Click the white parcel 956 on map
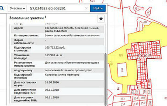This screenshot has width=167, height=106. (122, 70)
